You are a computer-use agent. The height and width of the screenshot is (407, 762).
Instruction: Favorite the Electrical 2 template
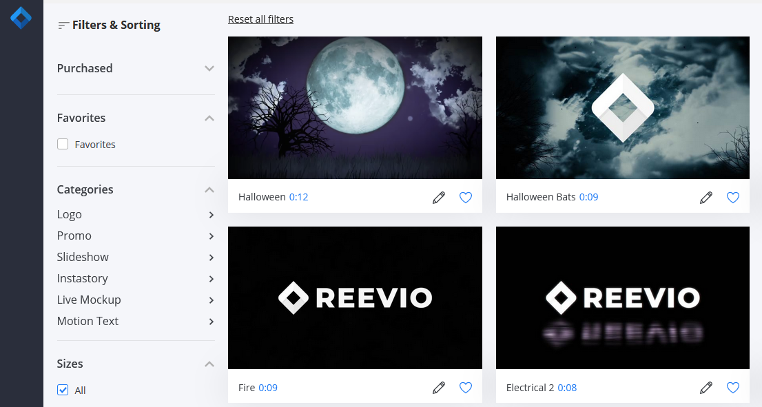pos(732,387)
